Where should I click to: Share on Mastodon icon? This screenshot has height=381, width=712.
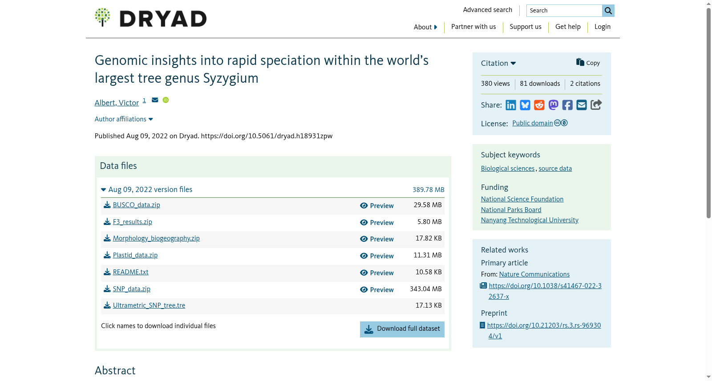553,105
